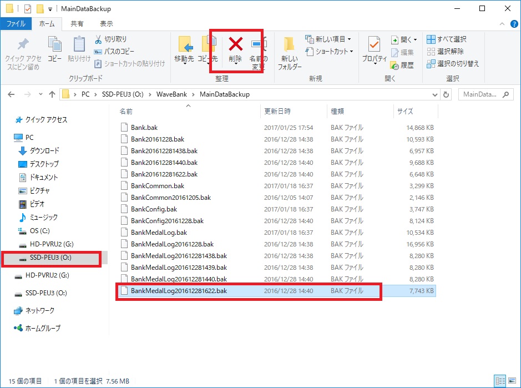Switch to Large icons view in status bar
Viewport: 521px width, 388px height.
(x=512, y=381)
